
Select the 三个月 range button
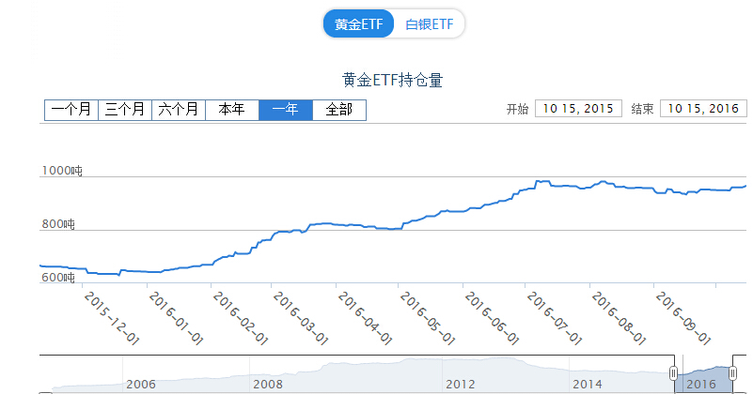(125, 110)
